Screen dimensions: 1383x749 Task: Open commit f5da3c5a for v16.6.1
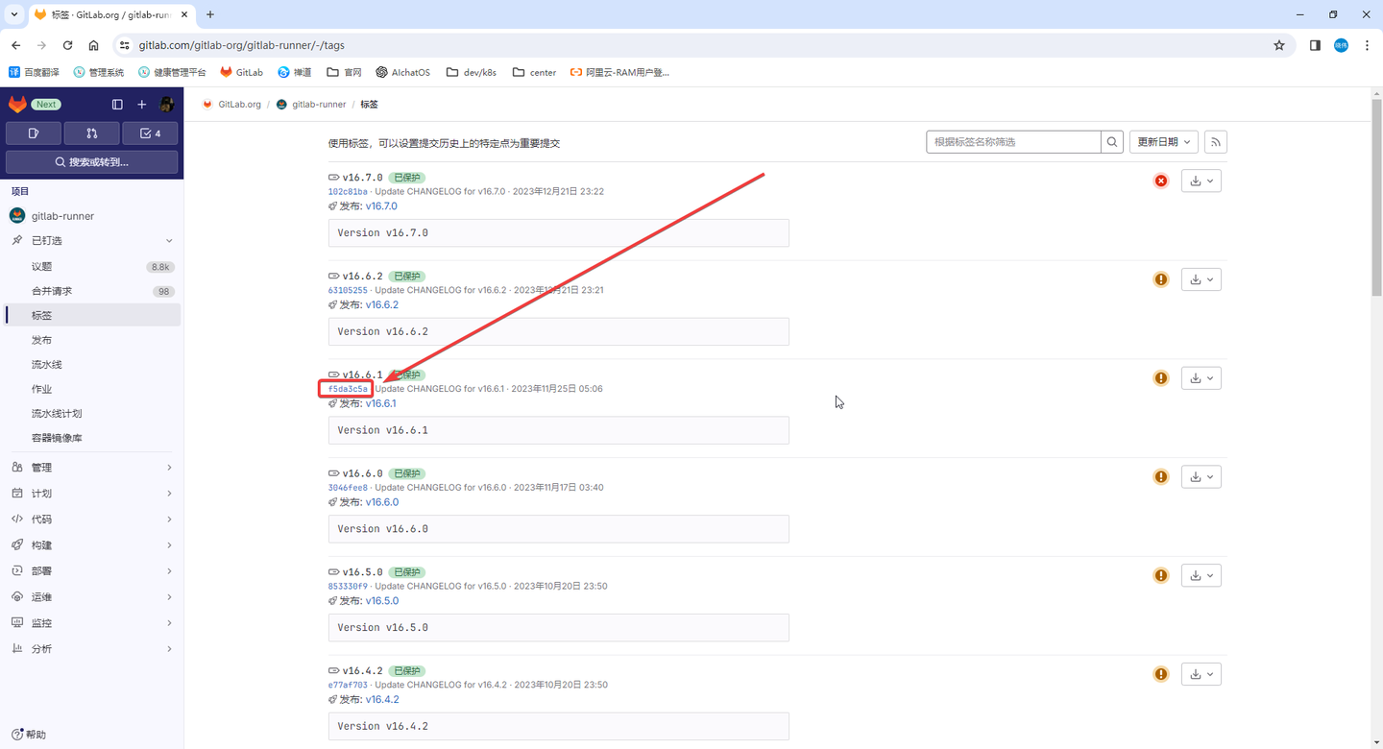point(346,388)
